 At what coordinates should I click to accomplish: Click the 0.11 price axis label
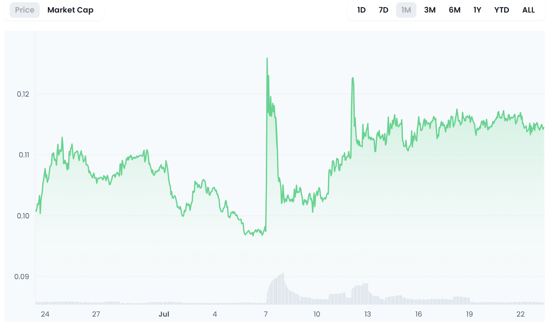coord(24,155)
